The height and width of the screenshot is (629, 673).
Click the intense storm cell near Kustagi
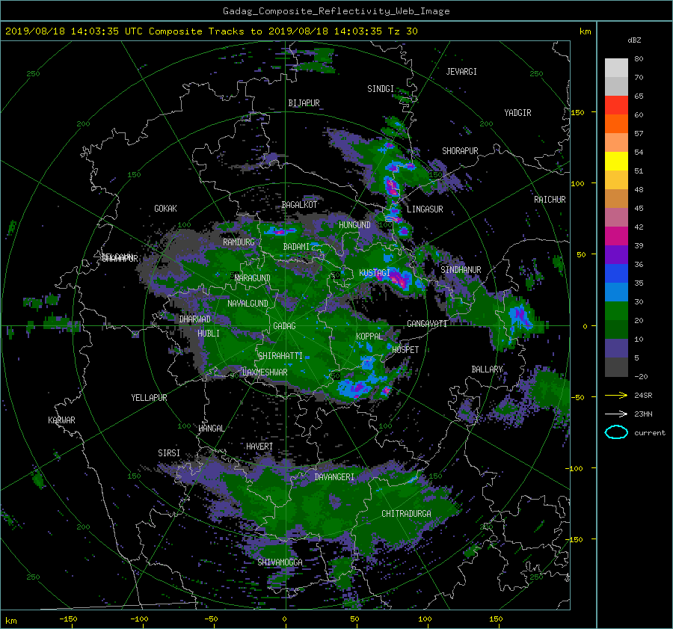click(399, 279)
